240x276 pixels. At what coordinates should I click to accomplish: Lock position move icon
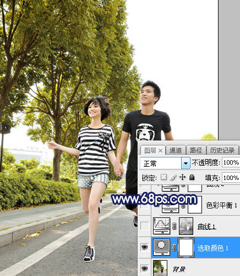click(x=182, y=177)
